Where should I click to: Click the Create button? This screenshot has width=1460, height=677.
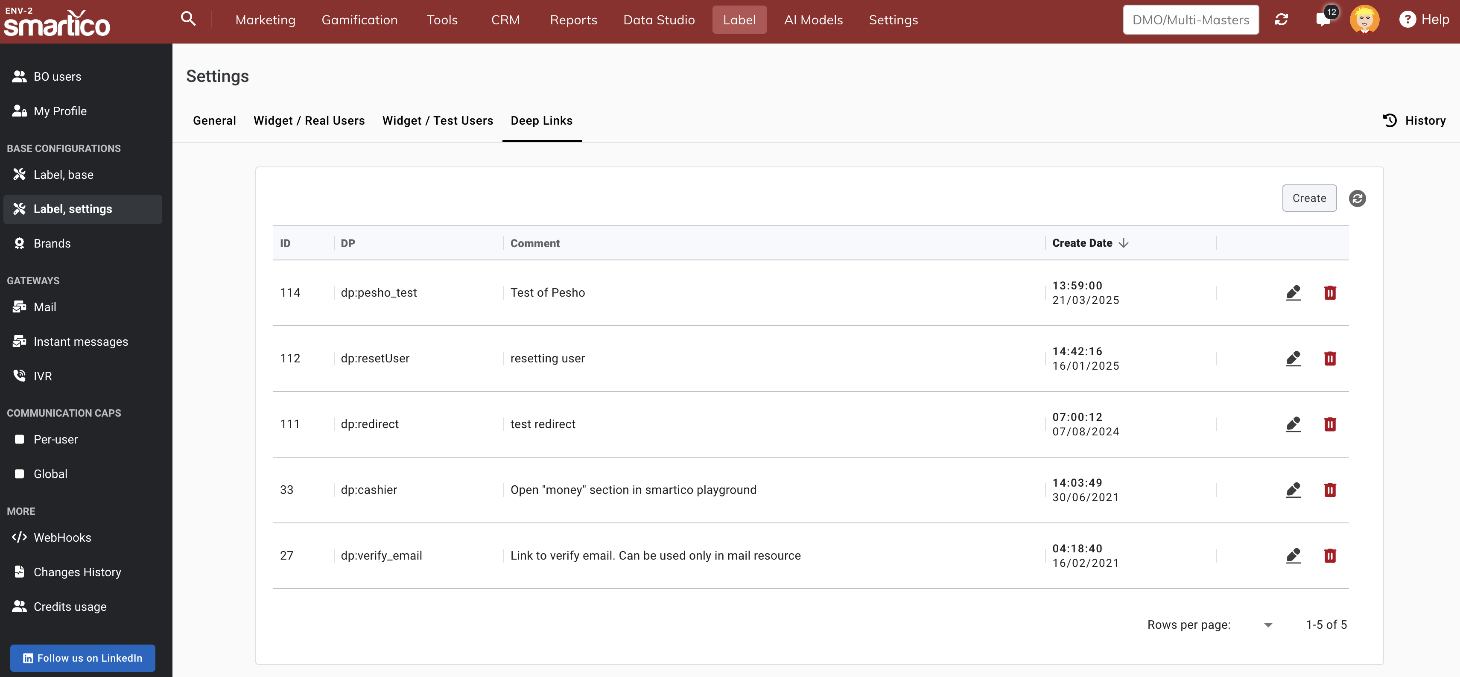tap(1309, 198)
